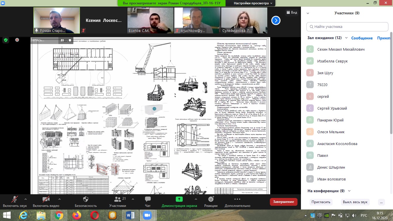Select waiting participant 79220
Screen dimensions: 393x221
pos(346,85)
